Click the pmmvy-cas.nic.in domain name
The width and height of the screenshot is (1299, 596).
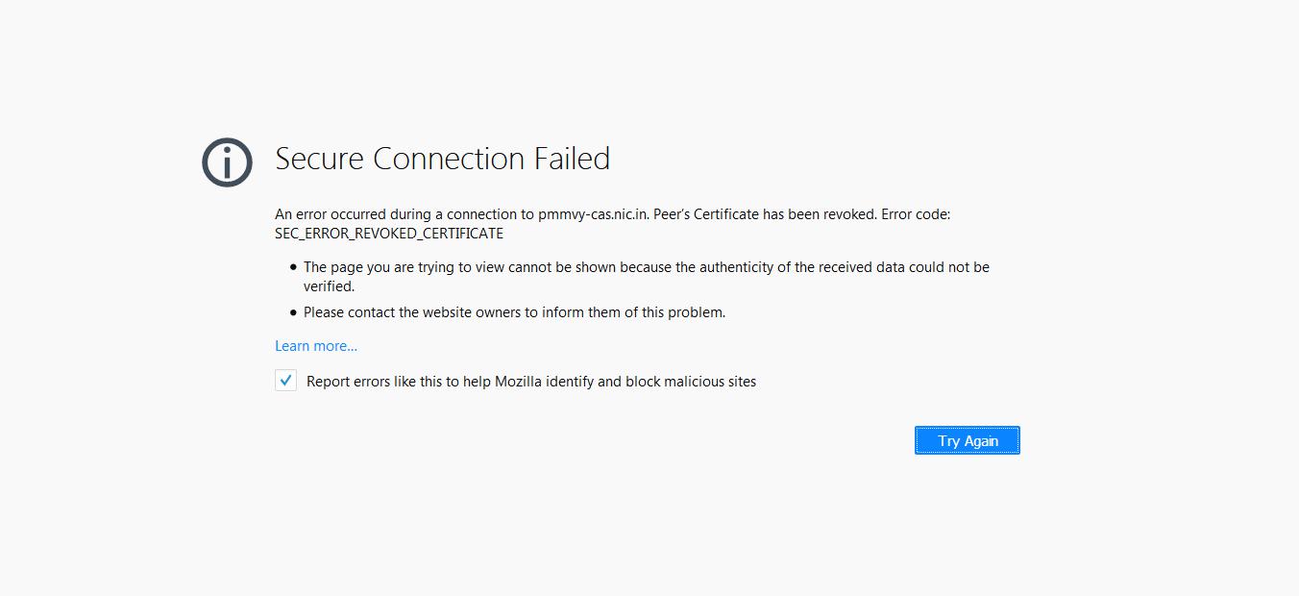coord(588,213)
